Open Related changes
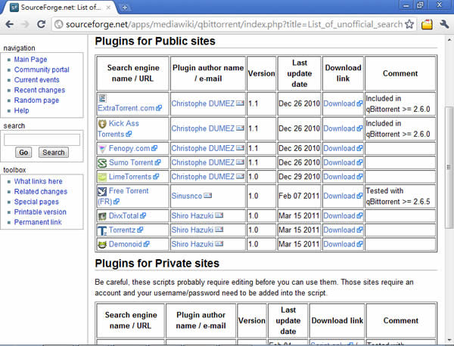Screen dimensions: 454x346 (41, 192)
